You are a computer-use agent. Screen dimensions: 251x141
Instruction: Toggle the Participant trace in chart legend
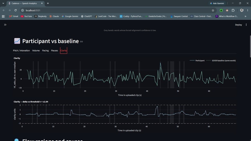pos(197,60)
